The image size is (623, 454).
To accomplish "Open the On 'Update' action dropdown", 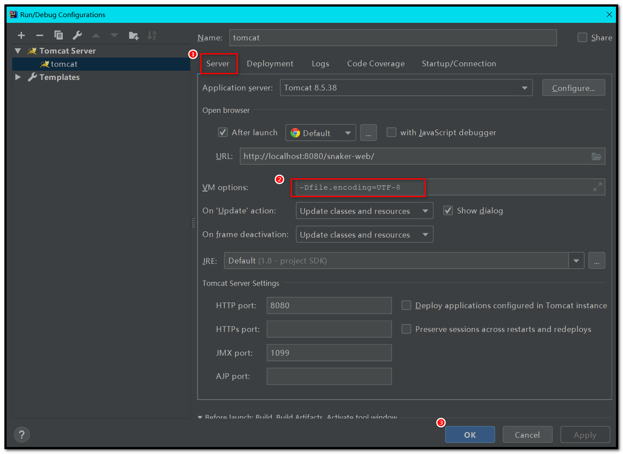I will point(364,211).
